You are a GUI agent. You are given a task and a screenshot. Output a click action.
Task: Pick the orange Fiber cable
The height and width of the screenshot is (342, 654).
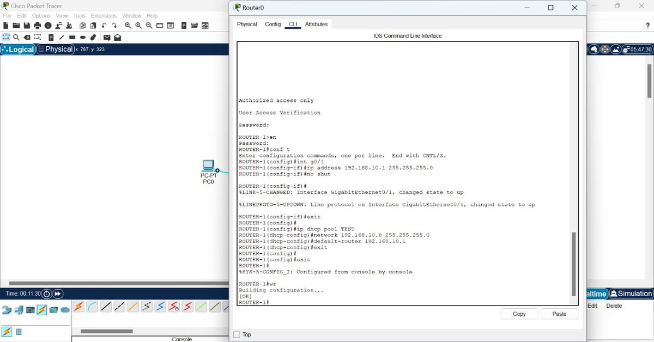pyautogui.click(x=133, y=307)
